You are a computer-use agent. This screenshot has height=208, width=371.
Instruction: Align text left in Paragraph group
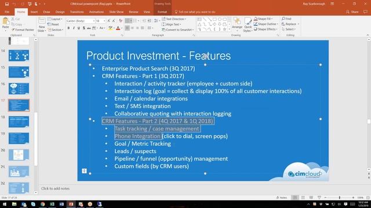click(x=128, y=28)
